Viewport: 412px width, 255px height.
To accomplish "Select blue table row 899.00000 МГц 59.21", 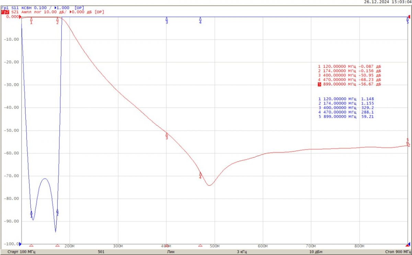I will point(346,117).
